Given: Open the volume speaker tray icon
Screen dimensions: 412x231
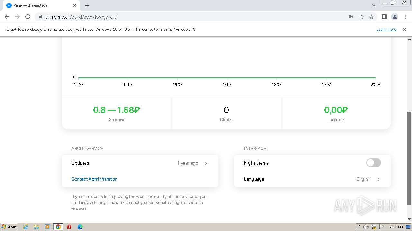Looking at the screenshot, I should click(366, 227).
